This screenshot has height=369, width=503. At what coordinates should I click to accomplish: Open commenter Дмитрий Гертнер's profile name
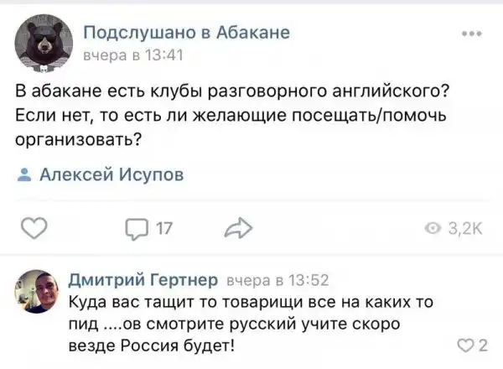(142, 281)
